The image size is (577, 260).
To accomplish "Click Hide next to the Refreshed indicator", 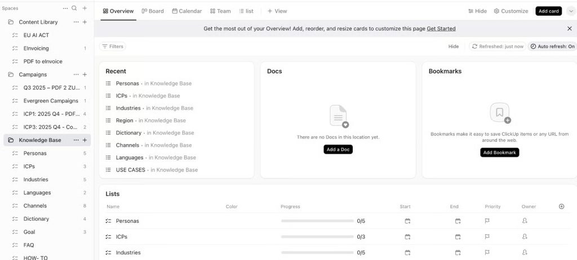I will click(x=453, y=47).
